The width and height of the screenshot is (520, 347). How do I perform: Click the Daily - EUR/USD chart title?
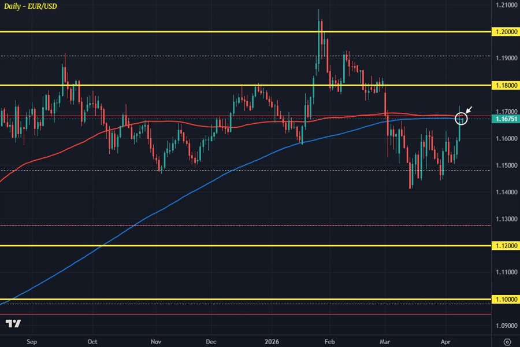click(31, 7)
